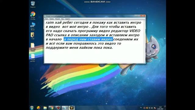Open File Explorer from the taskbar

click(x=45, y=108)
